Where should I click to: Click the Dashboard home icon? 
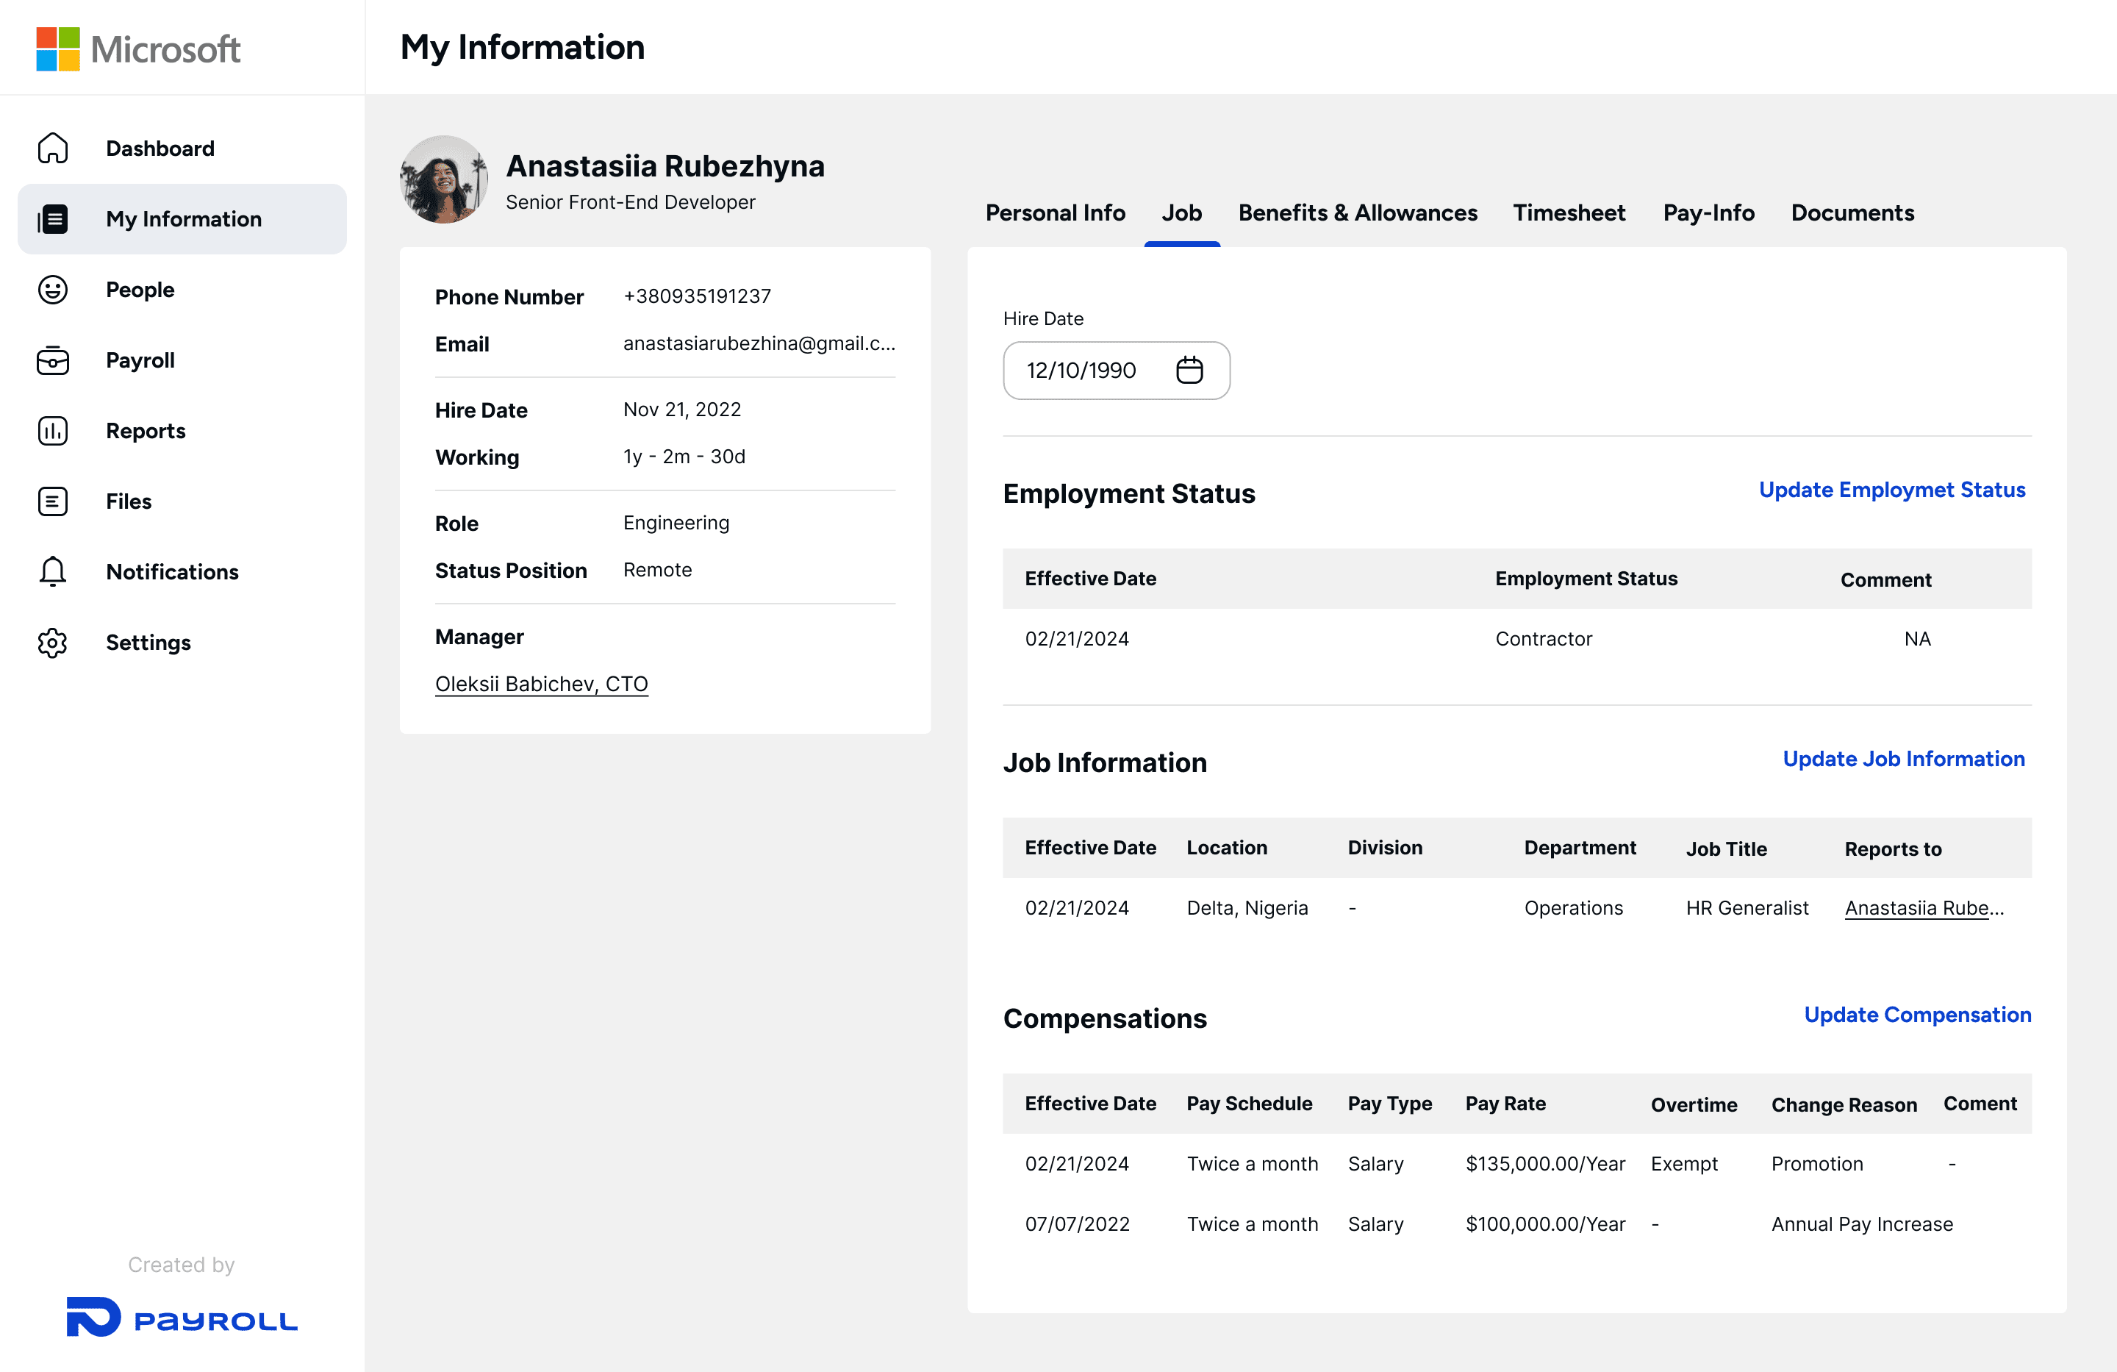(52, 148)
